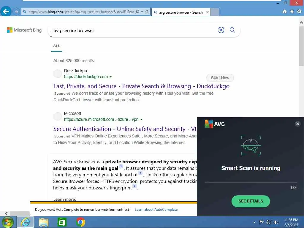Open Bing visual search camera icon
The width and height of the screenshot is (304, 228).
tap(221, 30)
